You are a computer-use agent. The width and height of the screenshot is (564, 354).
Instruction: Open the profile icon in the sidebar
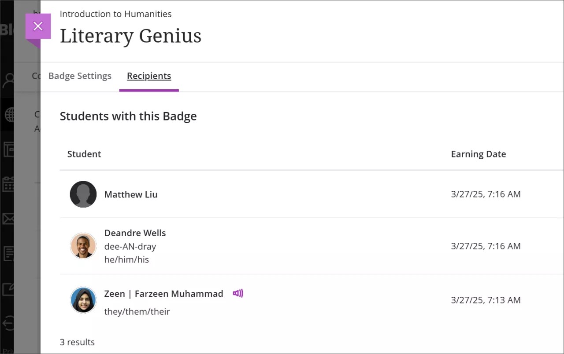(x=8, y=81)
